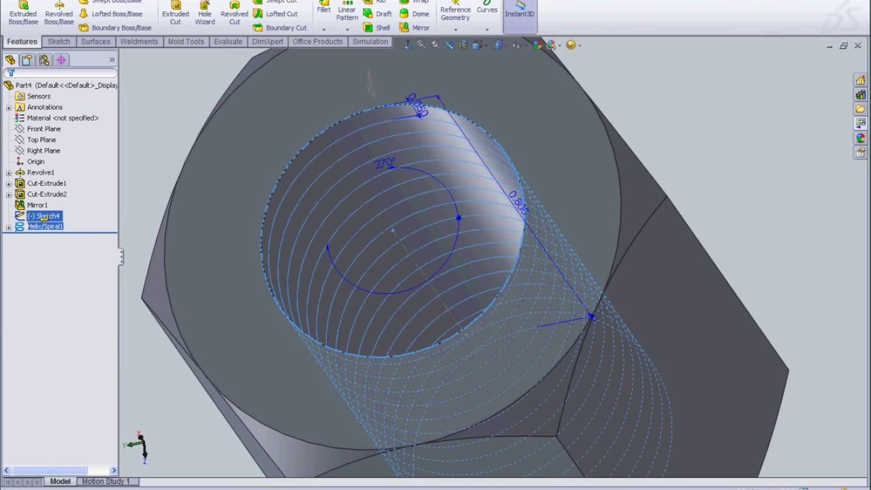This screenshot has height=490, width=871.
Task: Click Zoom to Fit view icon
Action: point(421,45)
